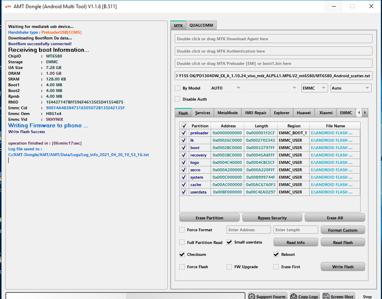Click the progress bar at bottom

tap(125, 296)
